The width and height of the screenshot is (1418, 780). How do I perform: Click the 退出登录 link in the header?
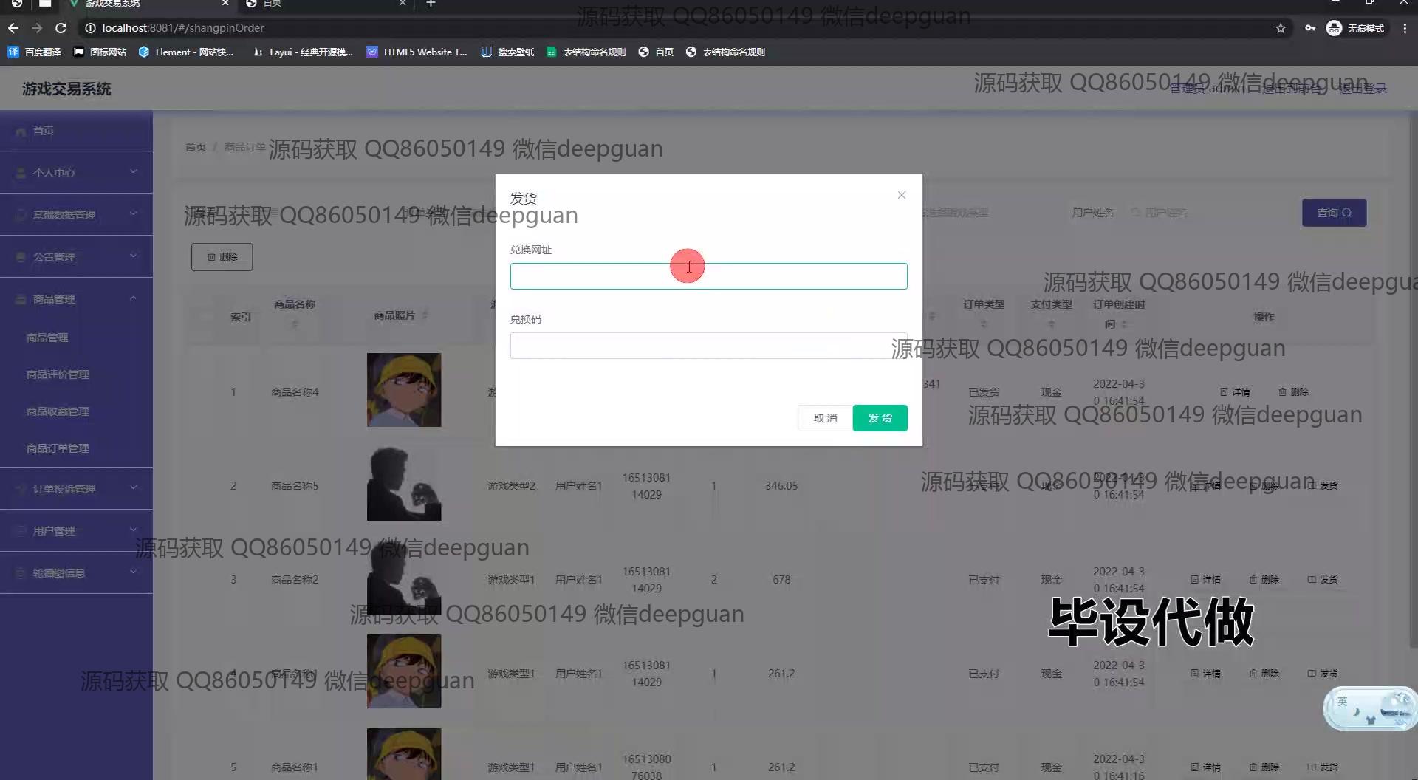click(x=1363, y=89)
